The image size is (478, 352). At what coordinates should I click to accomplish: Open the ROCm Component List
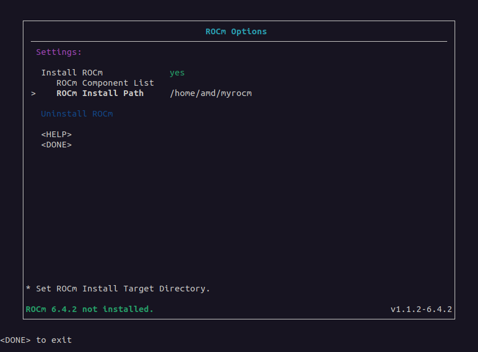(x=105, y=83)
